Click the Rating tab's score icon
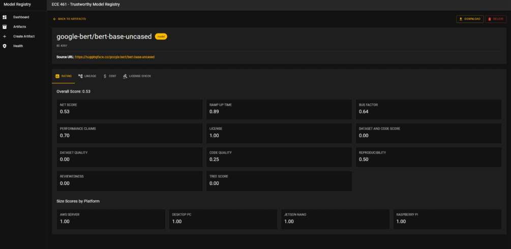The image size is (511, 249). (57, 76)
